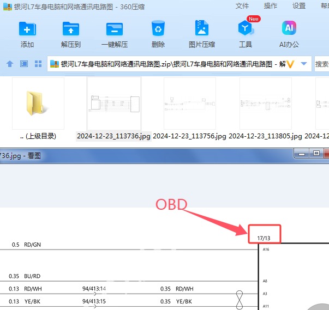
Task: Click the 一键解压 one-click extract icon
Action: tap(115, 29)
